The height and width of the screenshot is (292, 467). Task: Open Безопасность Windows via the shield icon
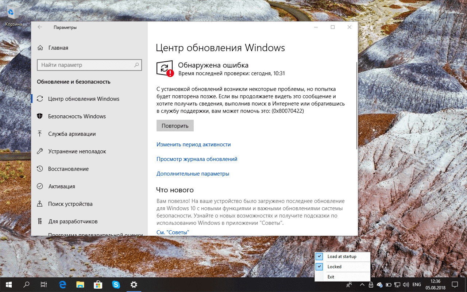[x=40, y=116]
